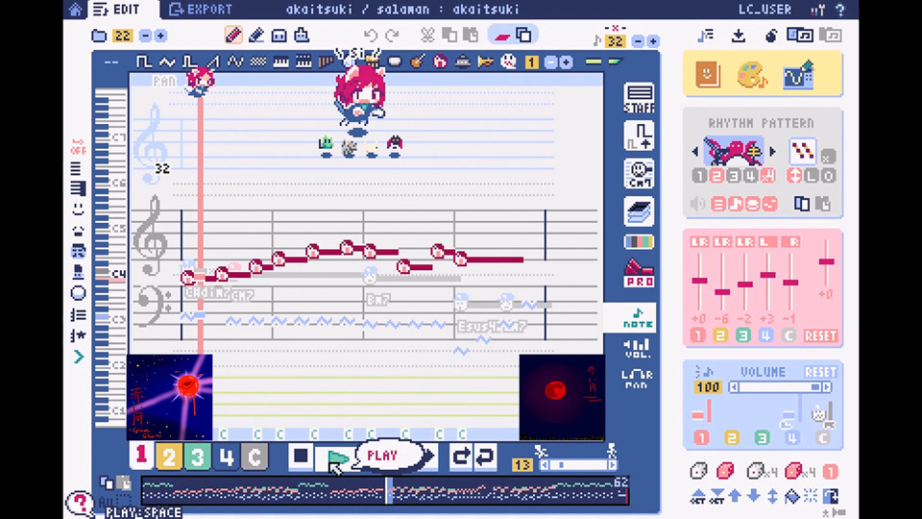This screenshot has height=519, width=922.
Task: Adjust the tempo speed slider
Action: [577, 465]
